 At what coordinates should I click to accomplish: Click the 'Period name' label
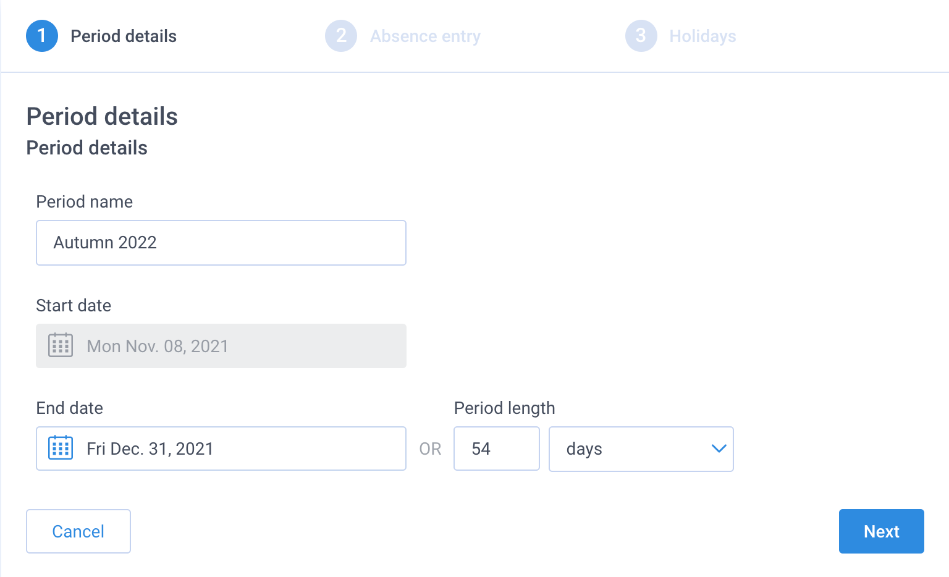[85, 202]
